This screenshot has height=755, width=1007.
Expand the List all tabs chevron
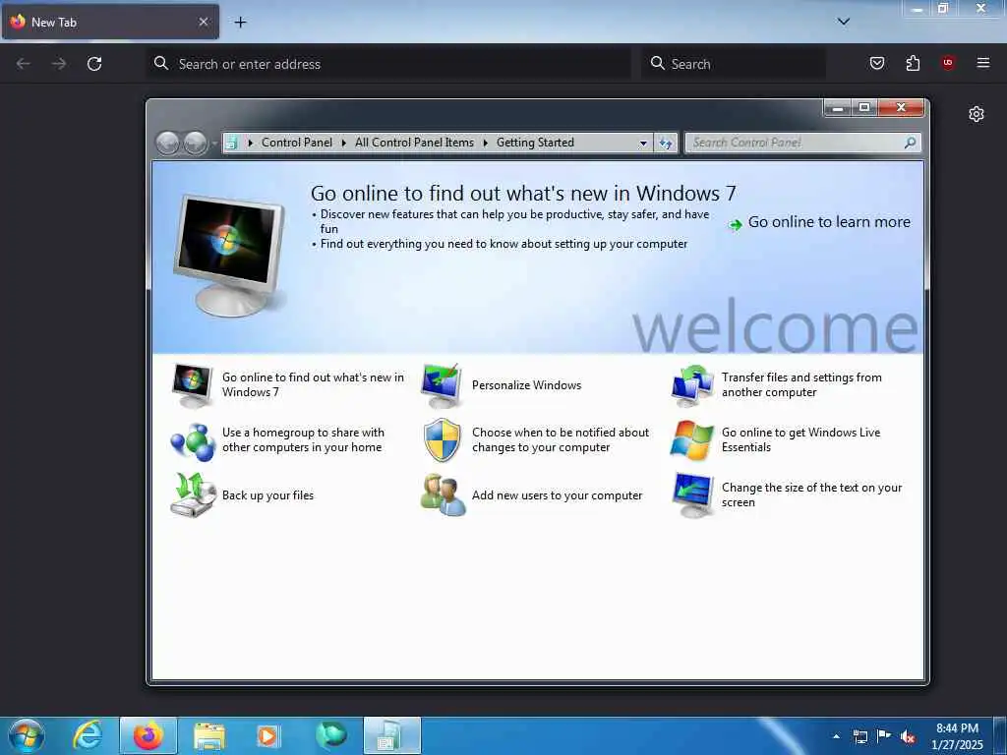[843, 22]
